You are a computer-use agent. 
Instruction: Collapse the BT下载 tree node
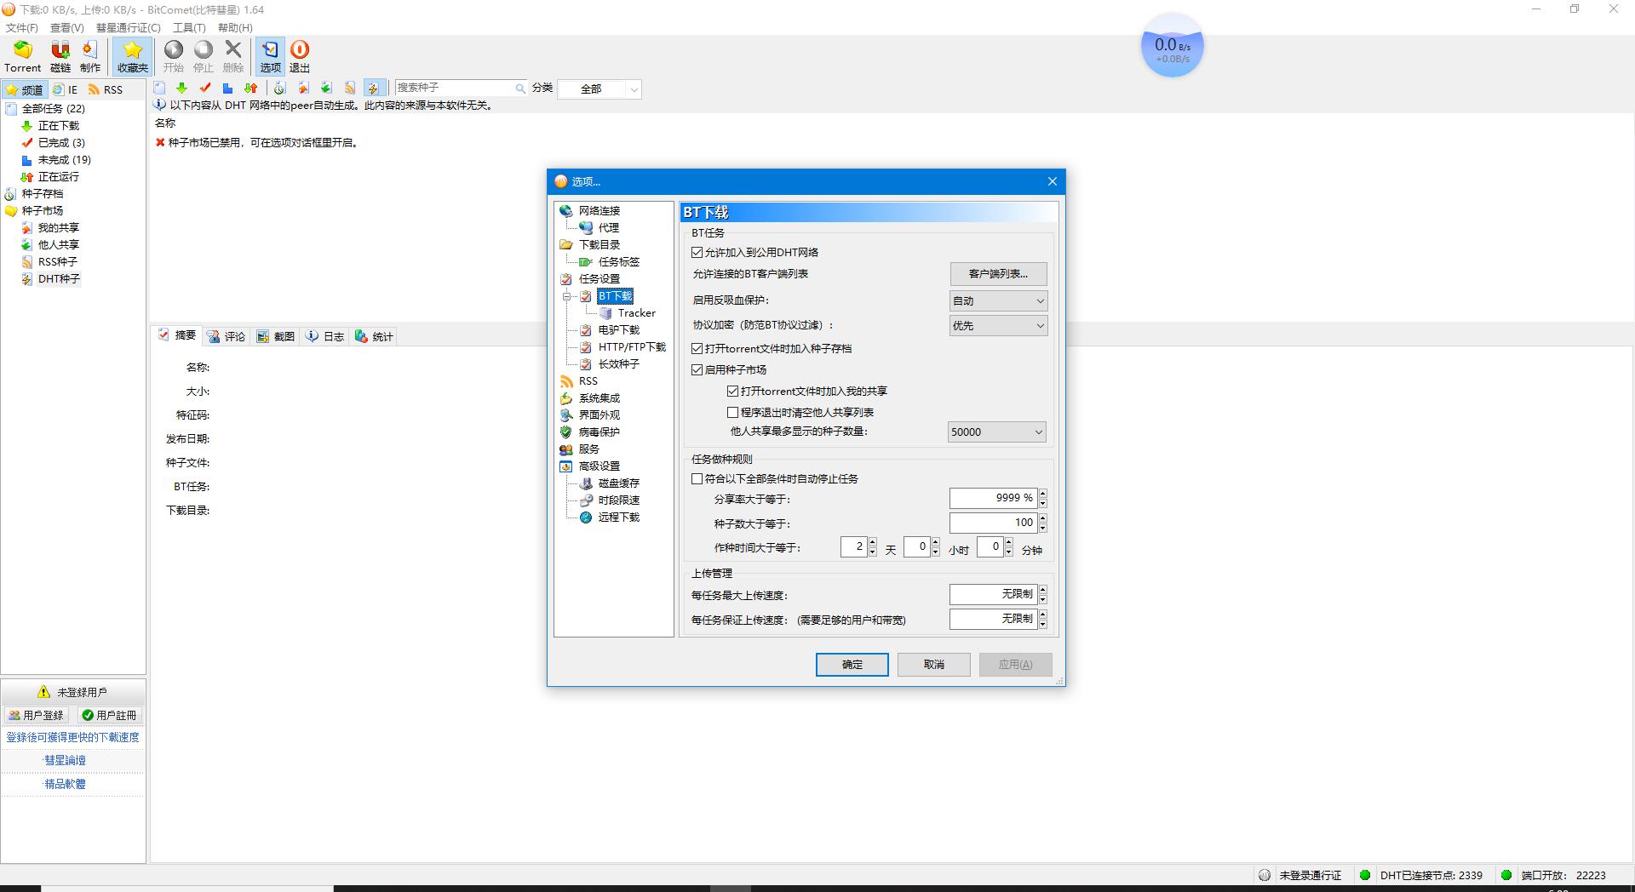[566, 296]
